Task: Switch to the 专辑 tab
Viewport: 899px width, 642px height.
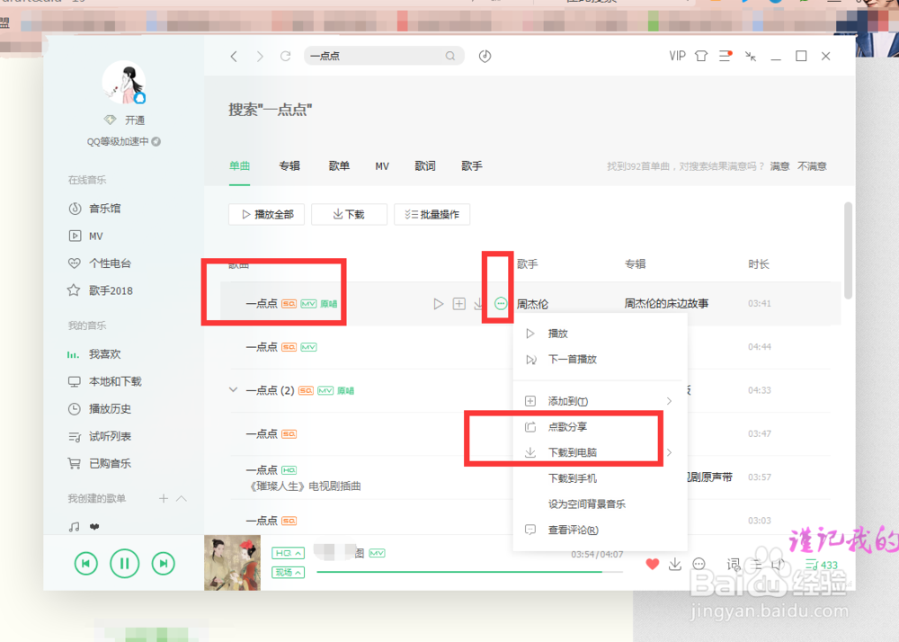Action: tap(289, 165)
